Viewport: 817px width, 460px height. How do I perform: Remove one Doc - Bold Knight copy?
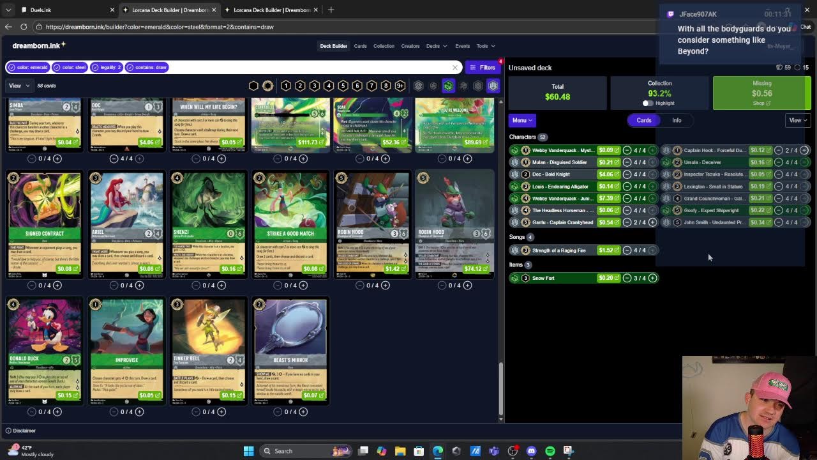[x=627, y=174]
